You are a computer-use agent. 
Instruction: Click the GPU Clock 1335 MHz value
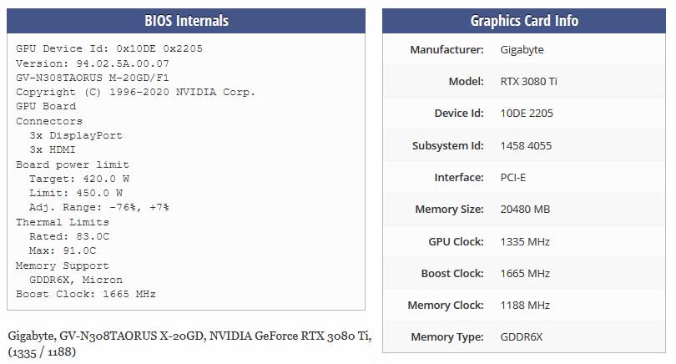point(525,242)
